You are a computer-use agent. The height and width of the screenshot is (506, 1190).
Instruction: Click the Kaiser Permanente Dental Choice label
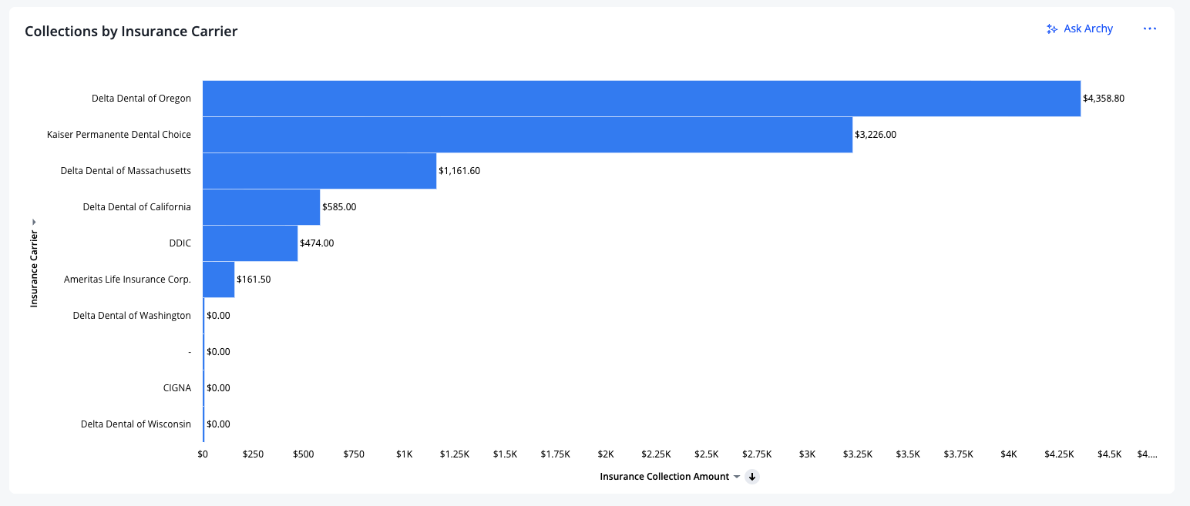point(119,135)
